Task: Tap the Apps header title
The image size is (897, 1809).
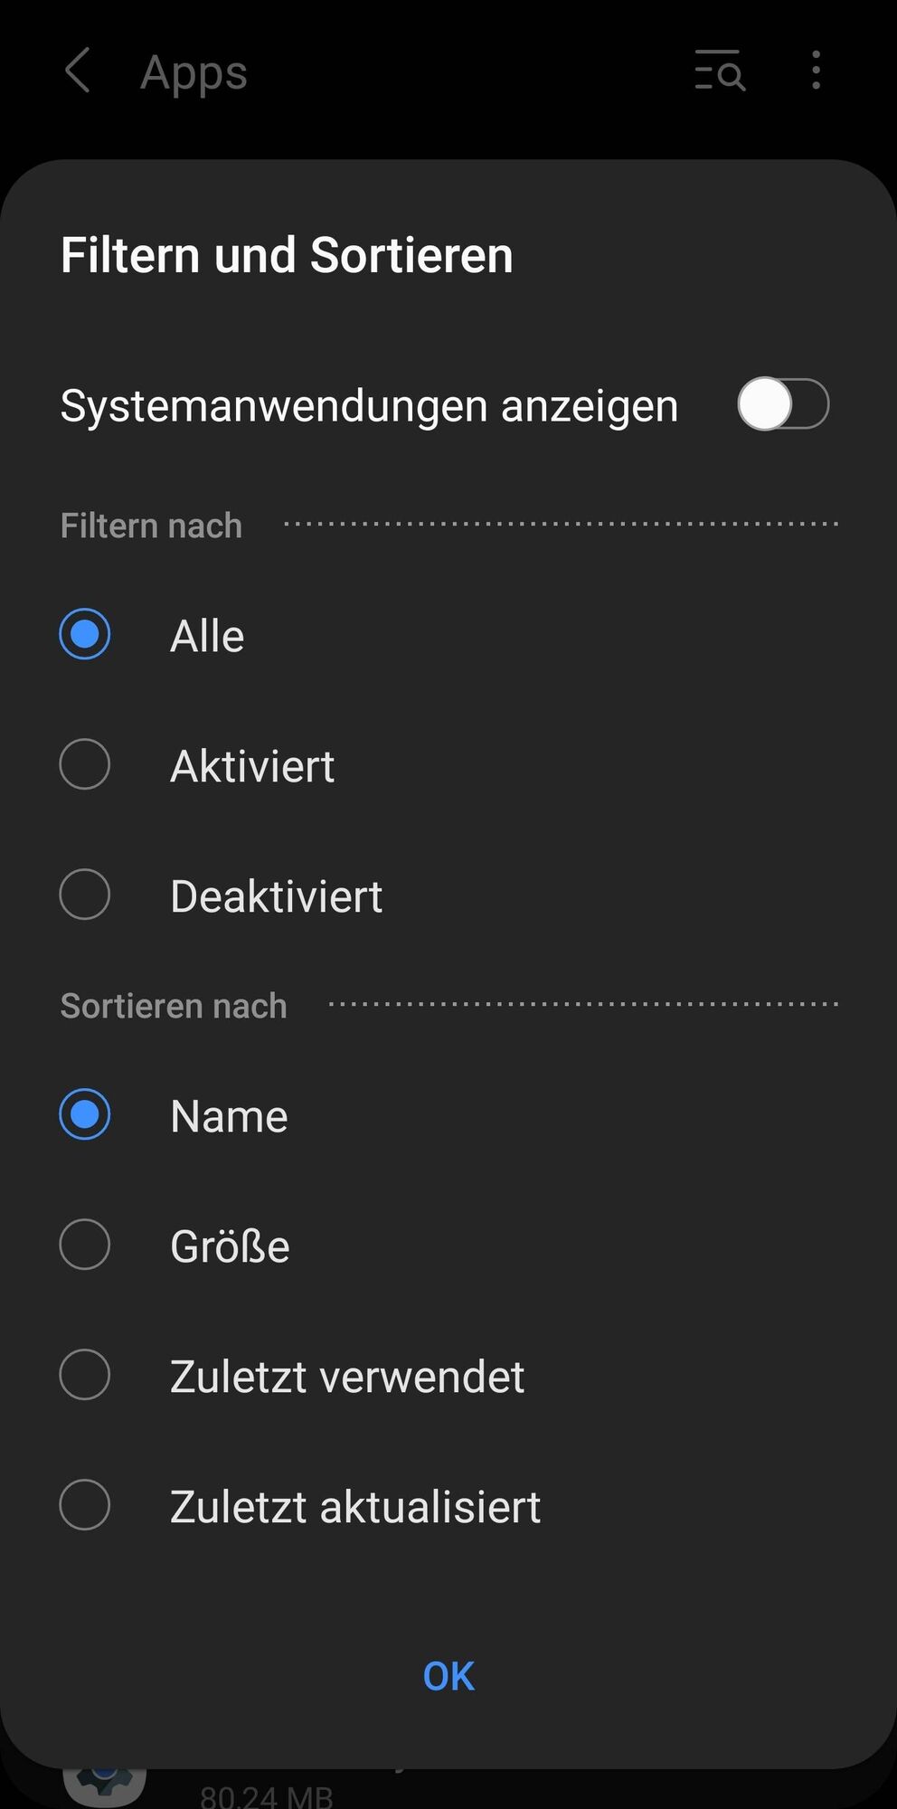Action: pos(194,72)
